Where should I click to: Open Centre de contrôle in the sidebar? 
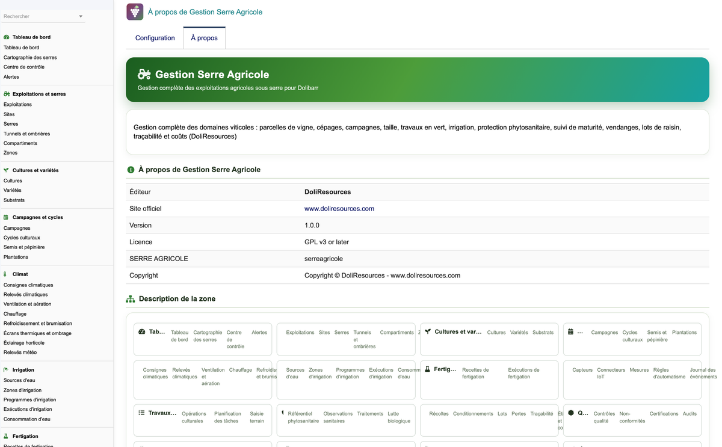(24, 67)
